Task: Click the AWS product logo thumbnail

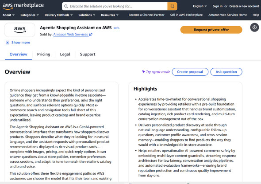Action: tap(20, 30)
